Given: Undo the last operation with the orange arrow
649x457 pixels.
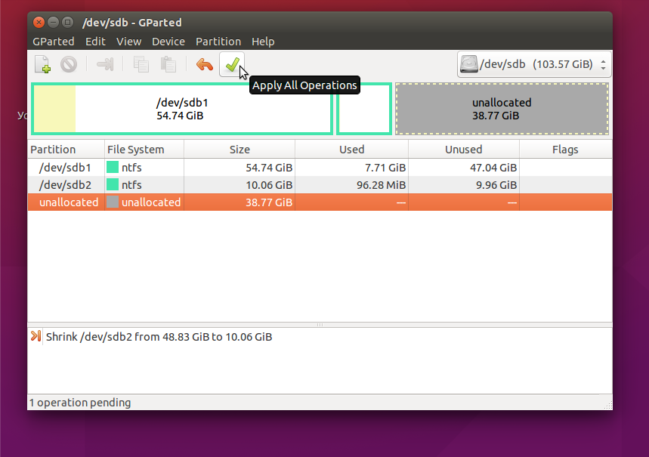Looking at the screenshot, I should pyautogui.click(x=204, y=65).
